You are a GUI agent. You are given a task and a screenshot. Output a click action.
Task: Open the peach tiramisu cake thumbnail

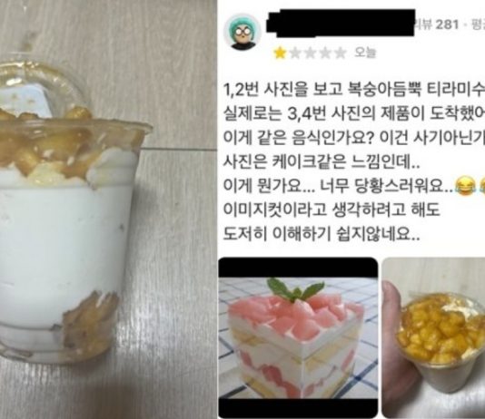tap(298, 336)
